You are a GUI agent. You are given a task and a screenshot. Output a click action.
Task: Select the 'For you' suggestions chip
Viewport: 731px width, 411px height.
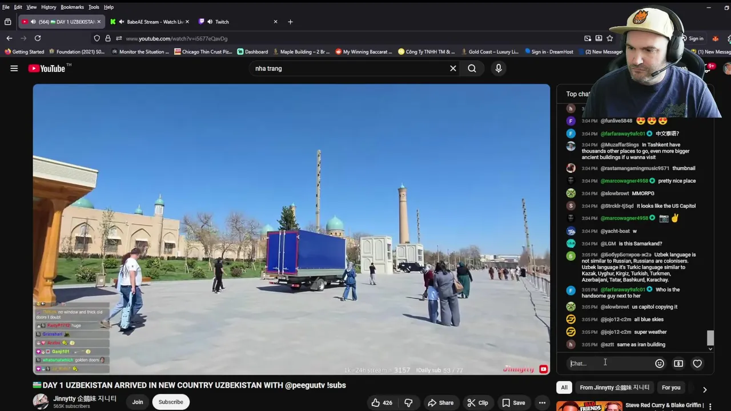click(671, 388)
